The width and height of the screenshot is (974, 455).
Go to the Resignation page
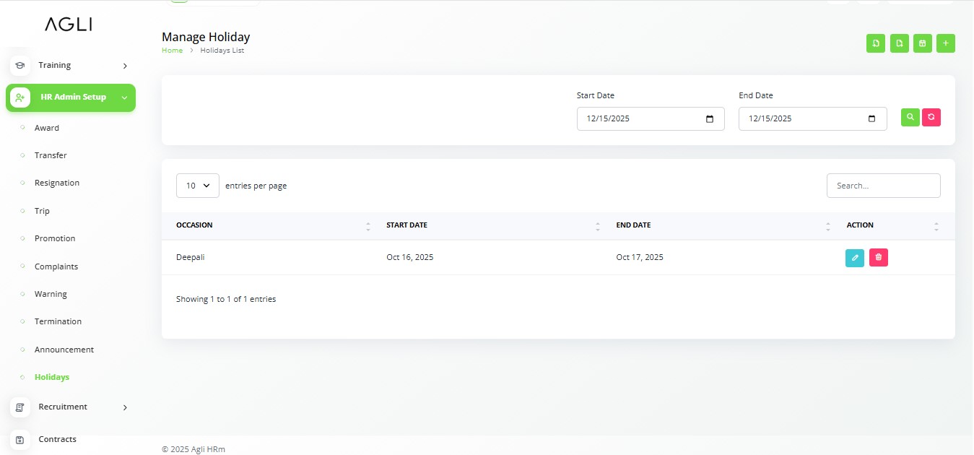pos(57,183)
